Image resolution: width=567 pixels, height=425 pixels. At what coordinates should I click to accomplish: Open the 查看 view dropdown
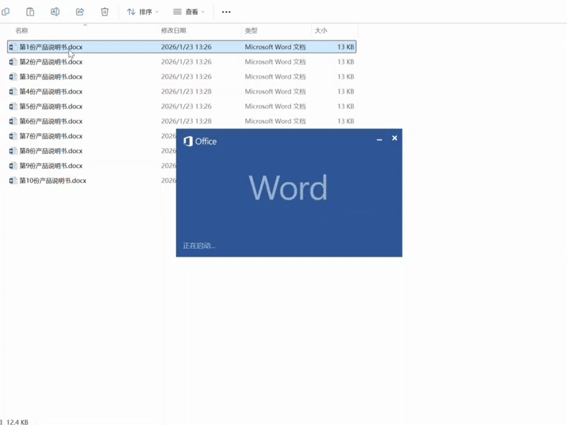[x=189, y=12]
